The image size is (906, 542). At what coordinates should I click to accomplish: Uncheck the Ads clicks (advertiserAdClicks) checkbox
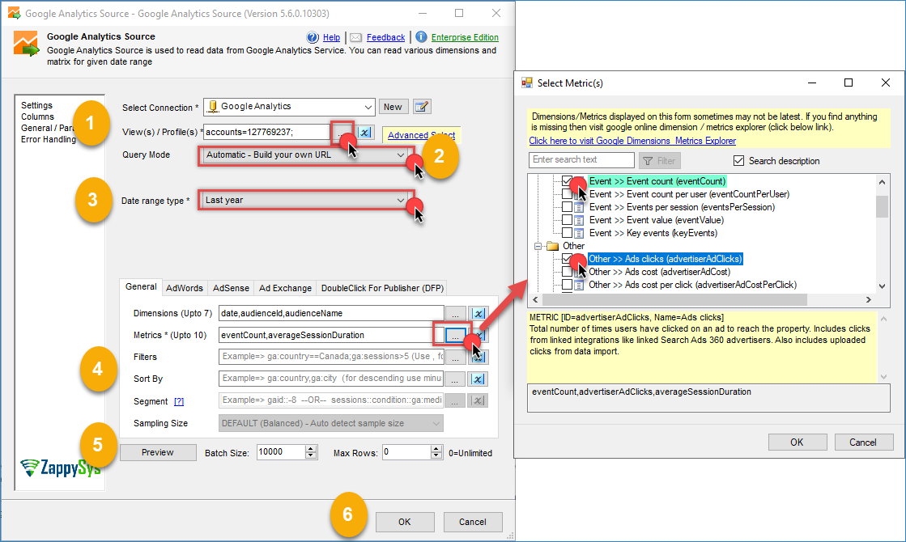568,259
